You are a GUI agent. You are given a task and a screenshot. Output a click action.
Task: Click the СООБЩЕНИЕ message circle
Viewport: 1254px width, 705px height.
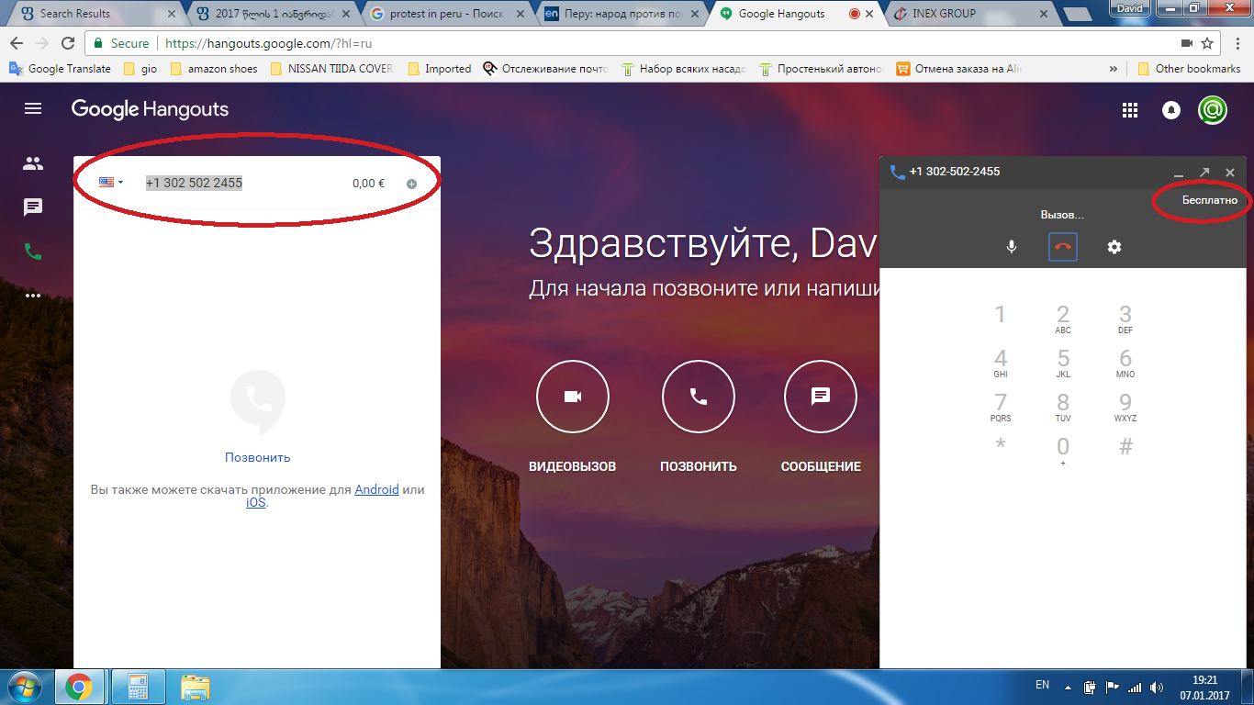tap(821, 397)
